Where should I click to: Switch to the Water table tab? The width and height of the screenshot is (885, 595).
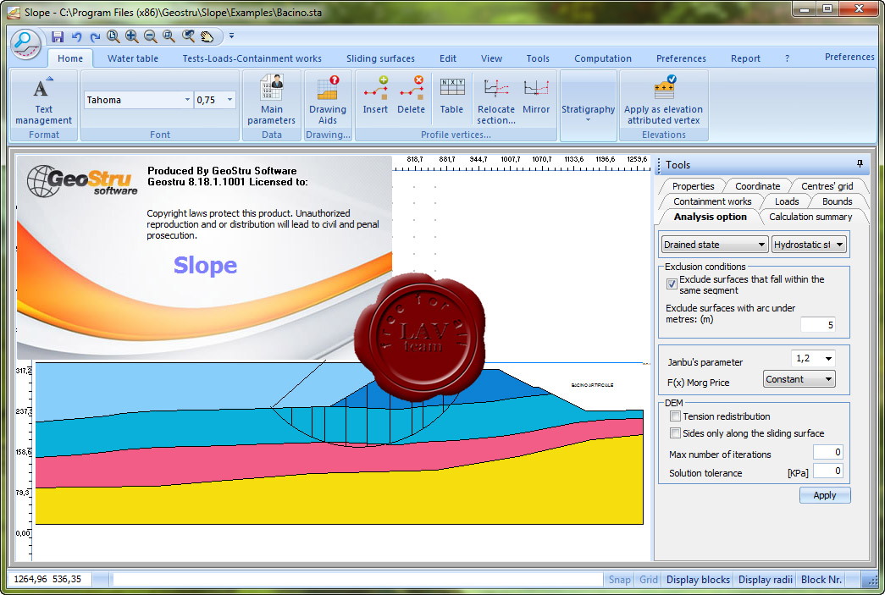[x=133, y=58]
